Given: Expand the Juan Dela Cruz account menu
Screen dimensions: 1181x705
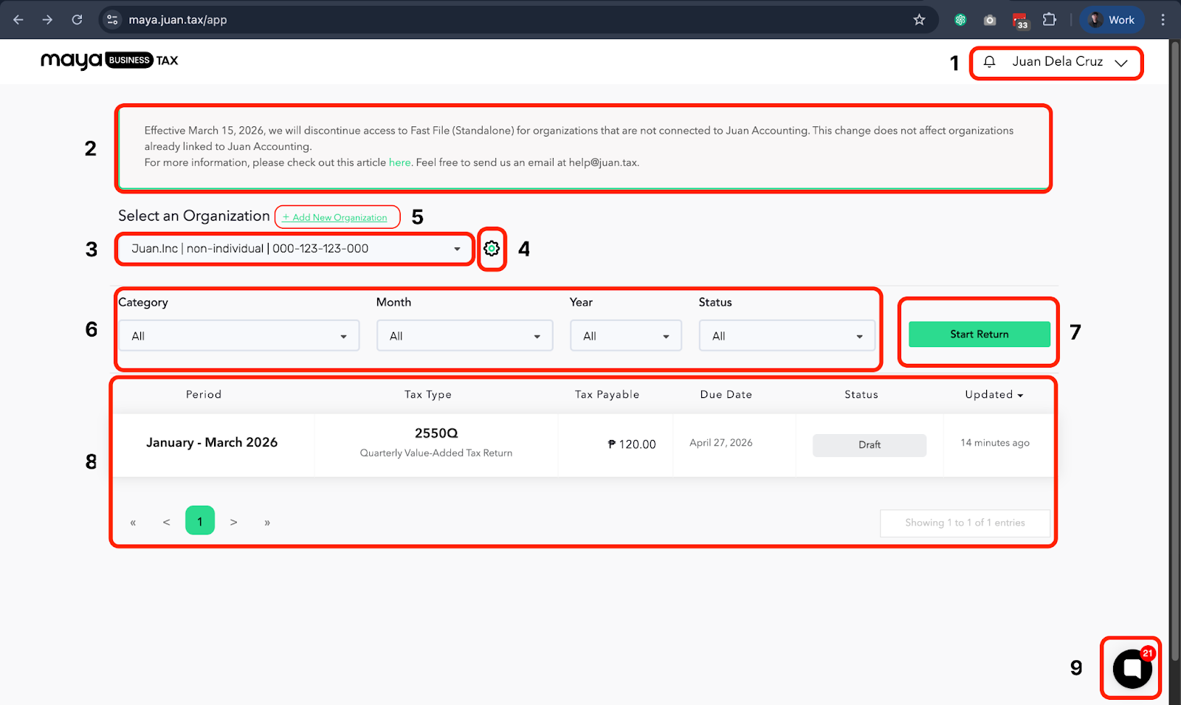Looking at the screenshot, I should [1070, 62].
